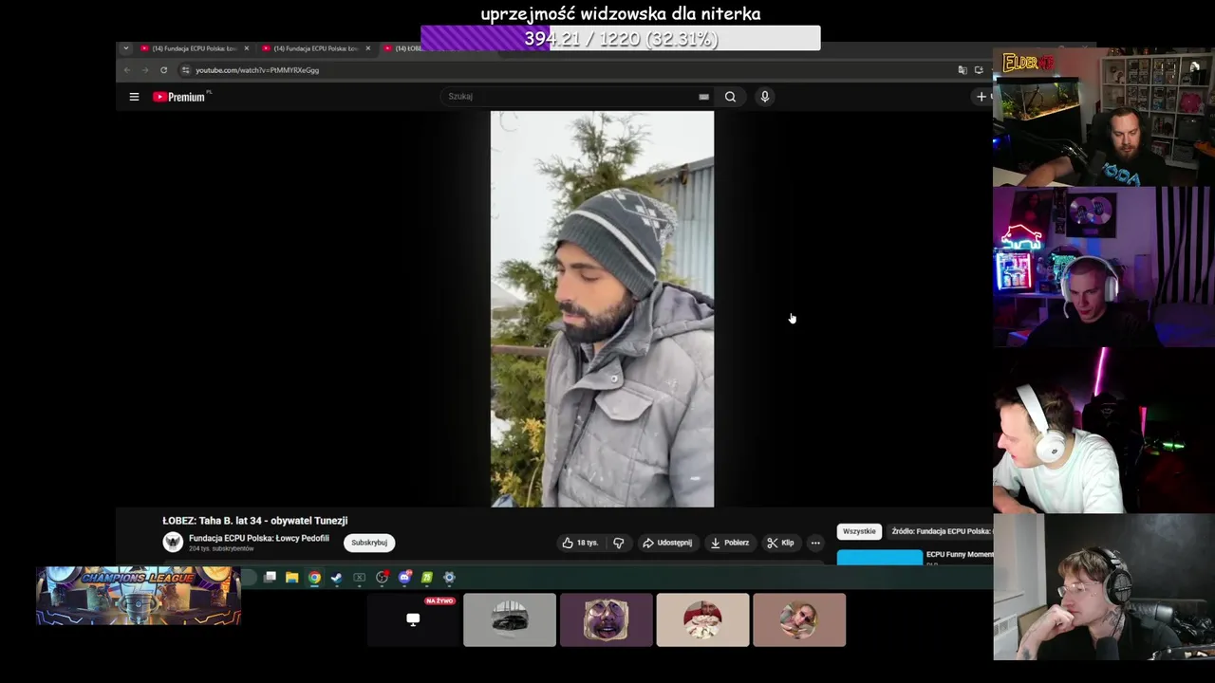Click video title ŁOBEZ: Taha B. lat 34
Image resolution: width=1215 pixels, height=683 pixels.
click(x=254, y=521)
